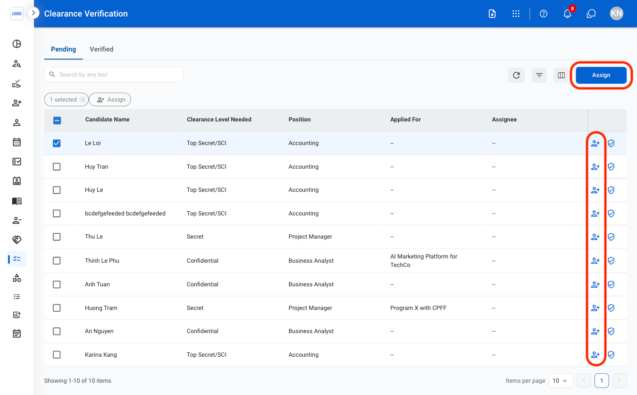Viewport: 637px width, 395px height.
Task: Click 'Program X with CPFF' cell
Action: click(x=418, y=308)
